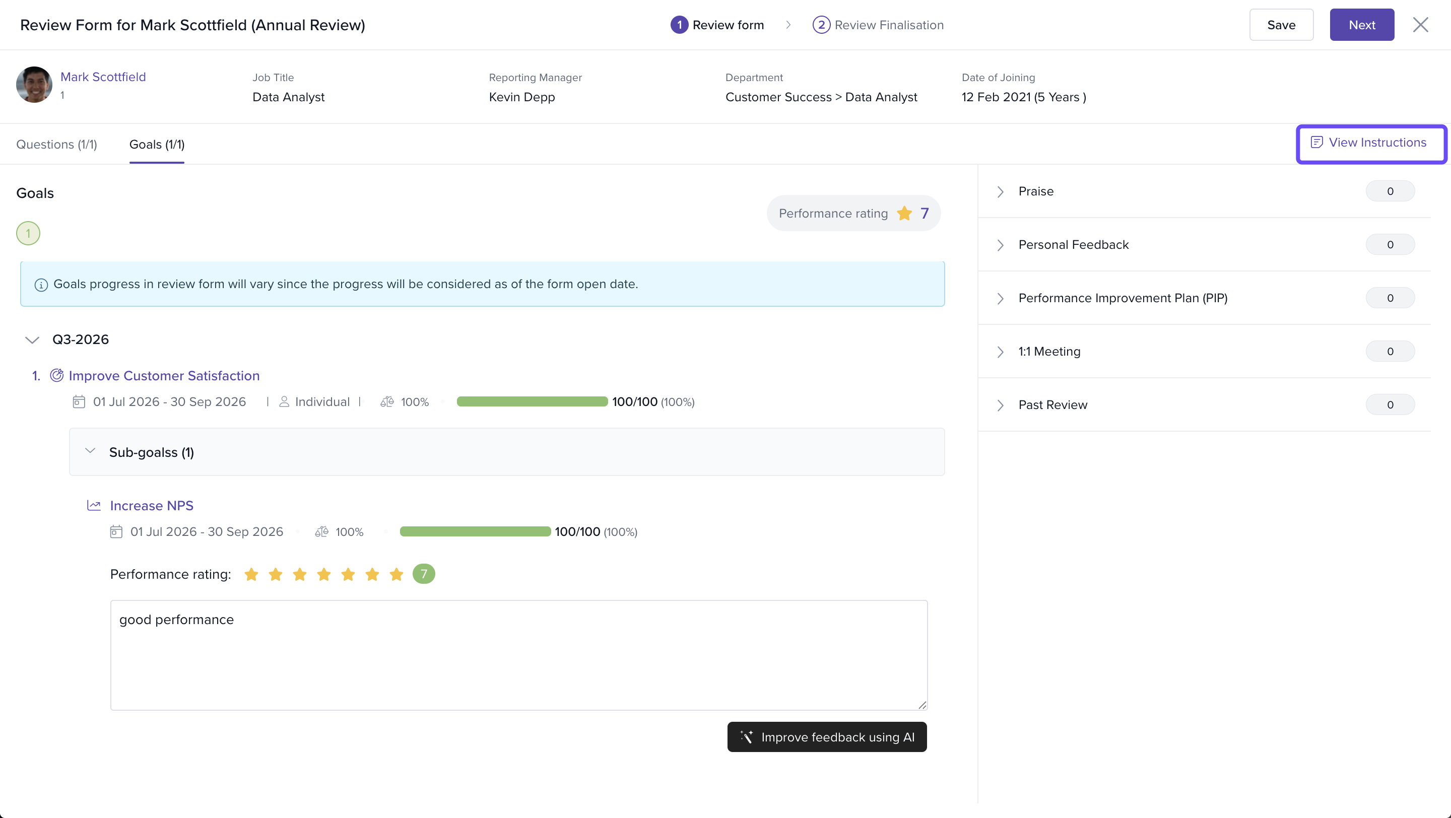The image size is (1451, 818).
Task: Go to the Review Finalisation step
Action: click(878, 25)
